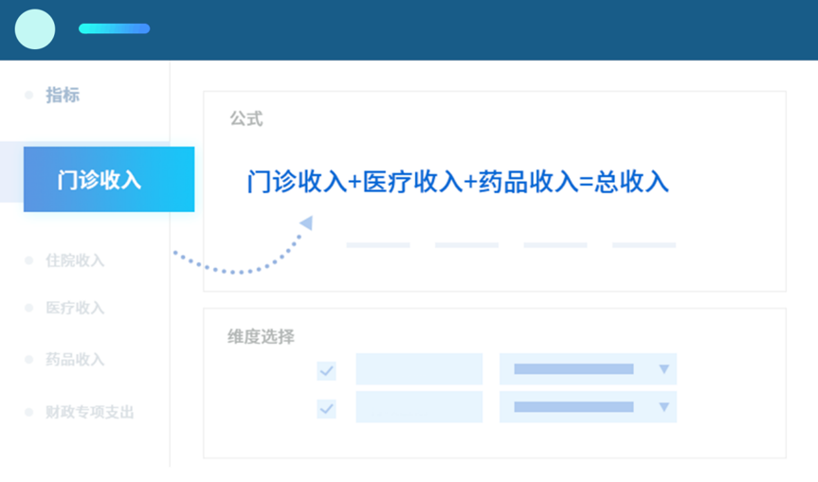Click the 公式 panel title
Viewport: 818px width, 482px height.
pyautogui.click(x=246, y=118)
